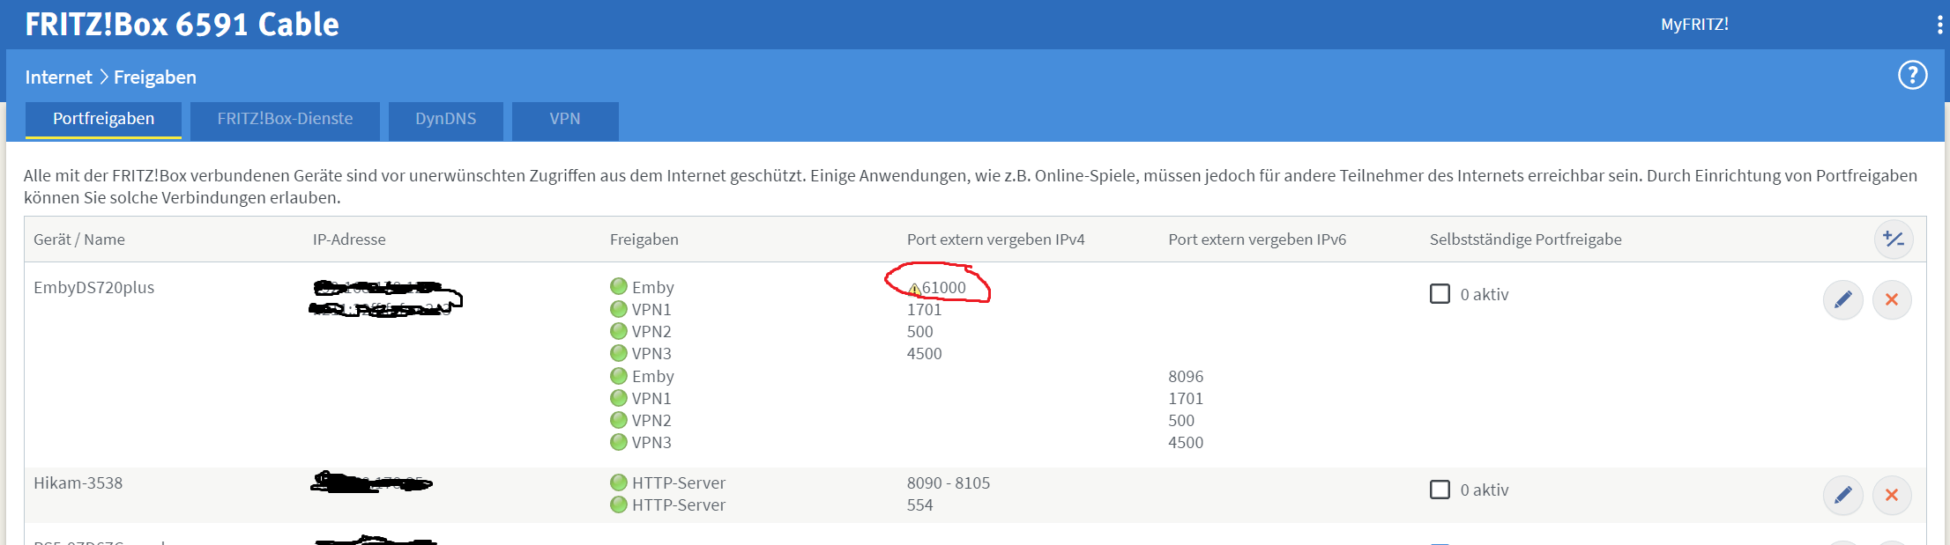Viewport: 1950px width, 545px height.
Task: Click green status dot for first VPN1 share
Action: 619,308
